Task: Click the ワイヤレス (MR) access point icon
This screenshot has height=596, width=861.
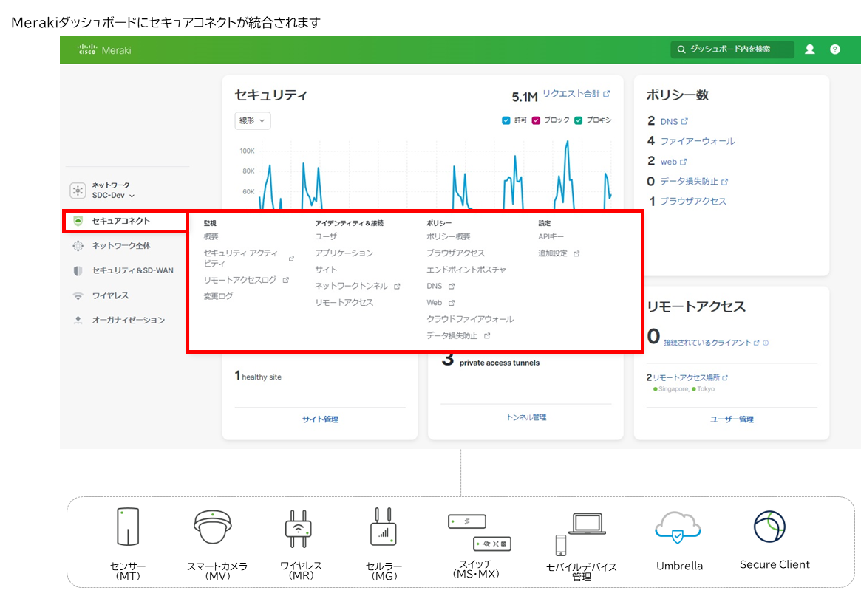Action: pos(299,528)
